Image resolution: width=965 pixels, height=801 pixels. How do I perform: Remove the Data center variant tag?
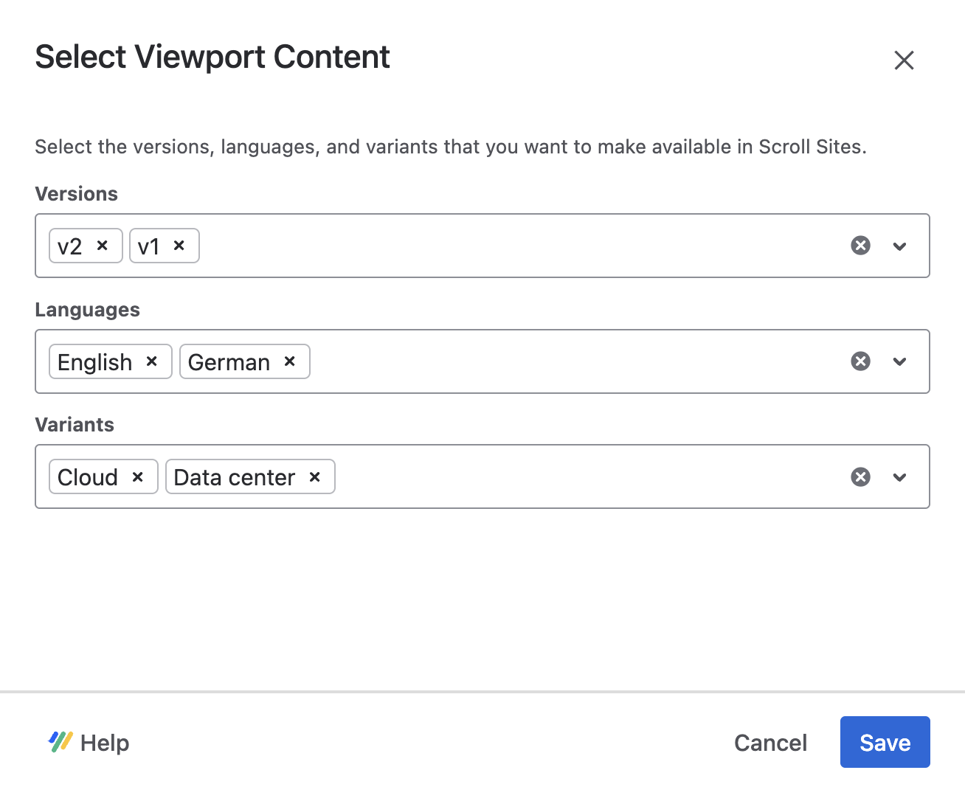(314, 476)
